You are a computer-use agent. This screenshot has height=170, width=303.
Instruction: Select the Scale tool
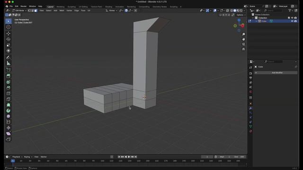[x=9, y=45]
